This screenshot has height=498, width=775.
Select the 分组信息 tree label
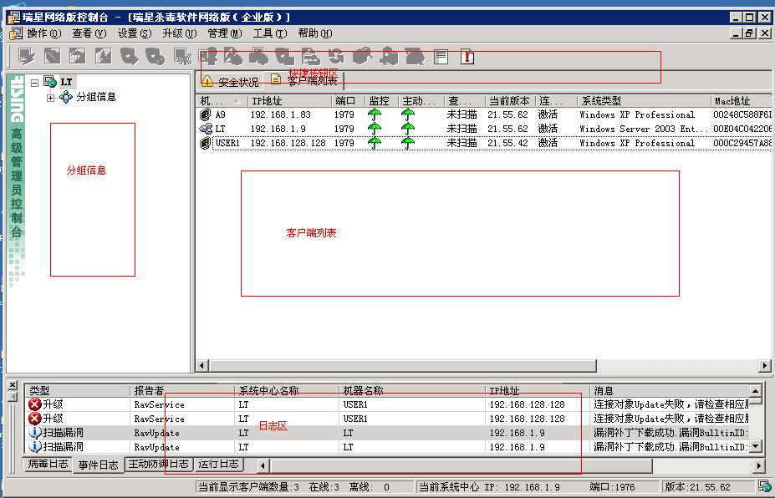point(96,97)
